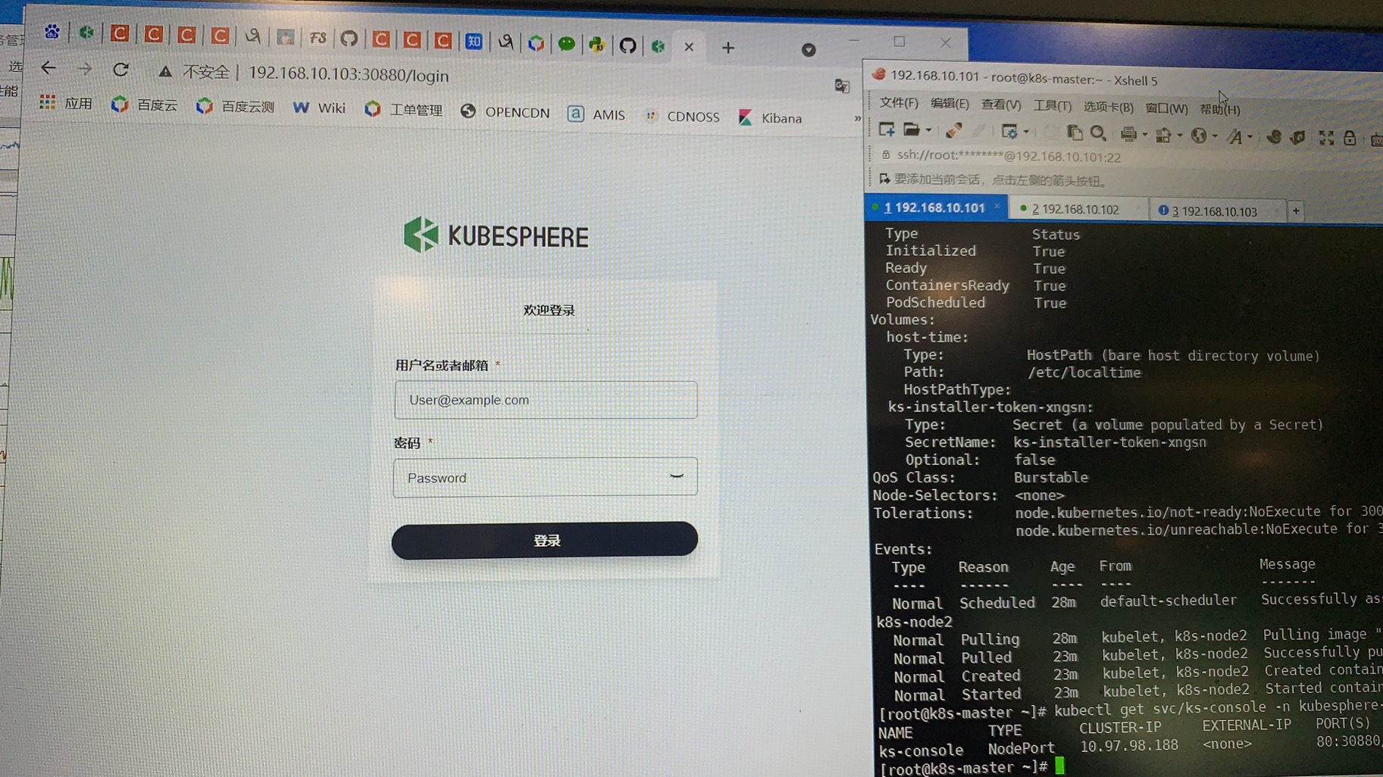Open the 选项卡(B) menu in Xshell

[1108, 107]
